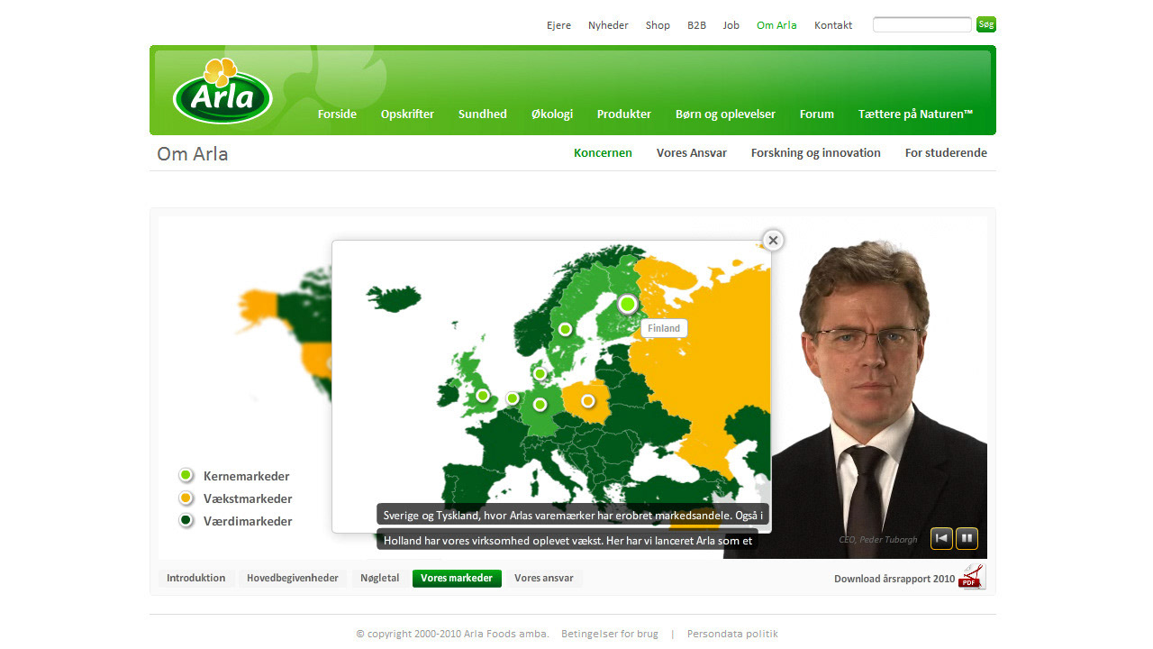The width and height of the screenshot is (1153, 649).
Task: Switch to the Vores ansvar bottom tab
Action: point(544,578)
